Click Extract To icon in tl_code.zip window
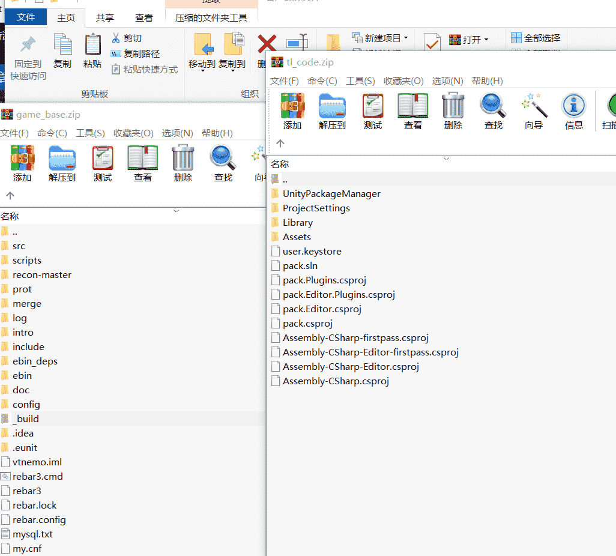This screenshot has height=556, width=616. [x=332, y=106]
